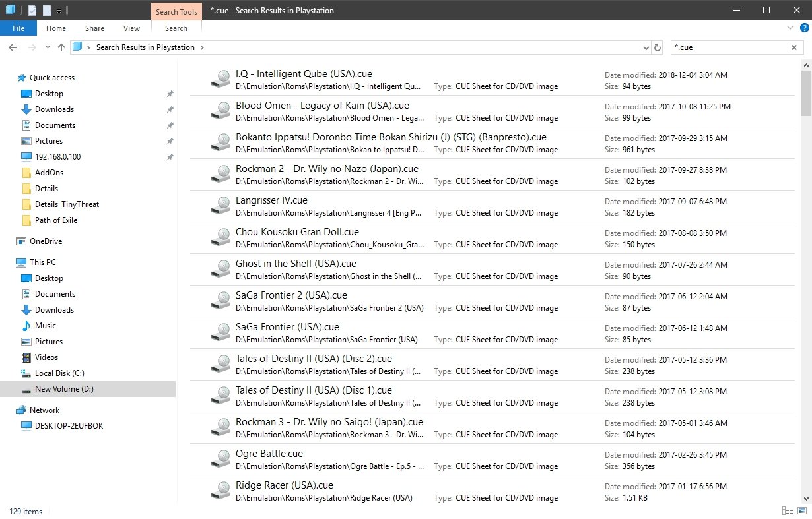Open the Explorer window system icon
812x519 pixels.
tap(10, 10)
